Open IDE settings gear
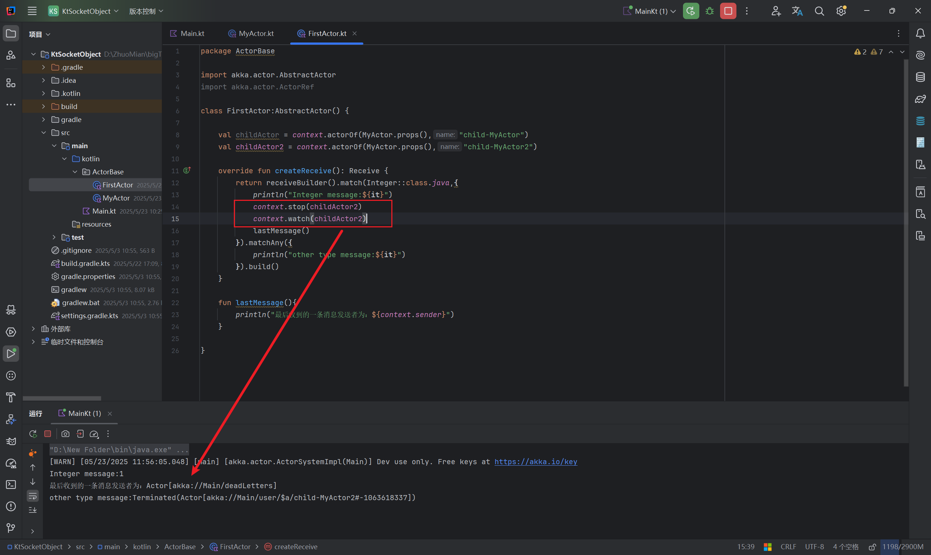Viewport: 931px width, 555px height. 841,11
